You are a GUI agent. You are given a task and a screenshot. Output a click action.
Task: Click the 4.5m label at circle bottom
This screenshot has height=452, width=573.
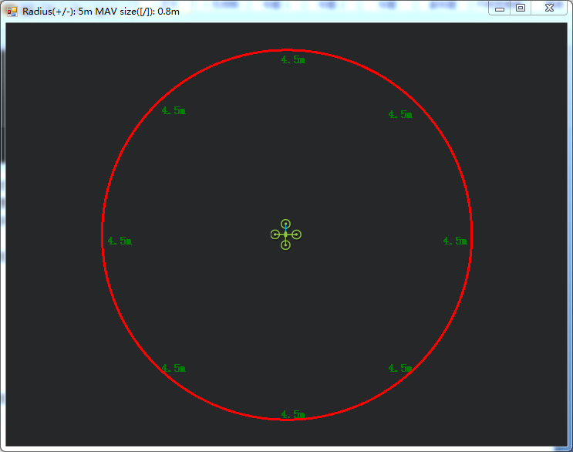coord(292,414)
